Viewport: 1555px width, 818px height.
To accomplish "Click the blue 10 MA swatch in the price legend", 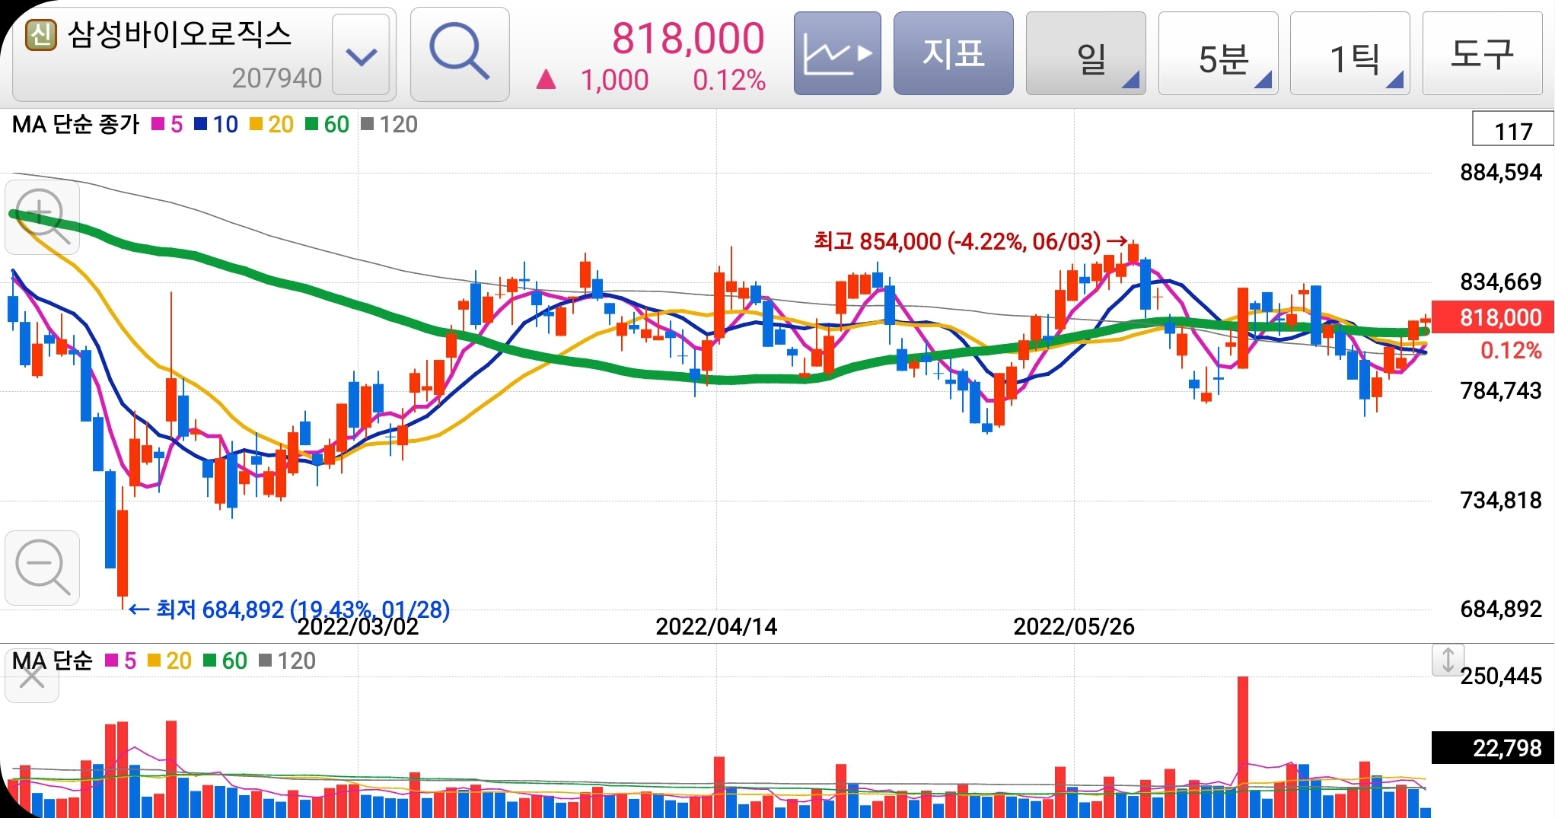I will tap(201, 124).
